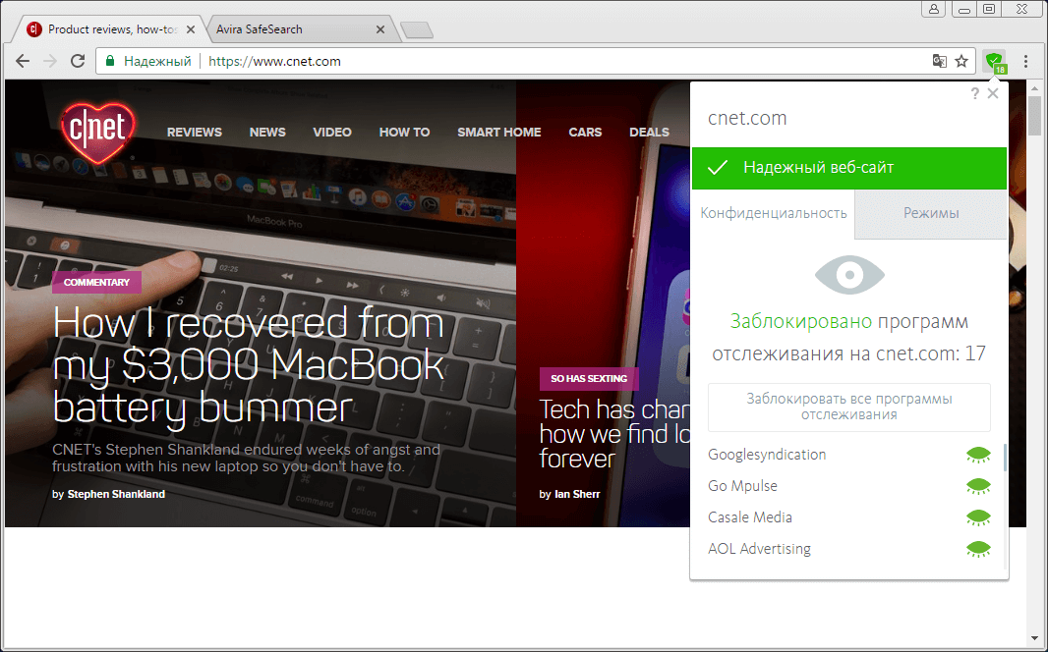Click the SO HAS SEXTING label
The height and width of the screenshot is (652, 1048).
coord(589,378)
